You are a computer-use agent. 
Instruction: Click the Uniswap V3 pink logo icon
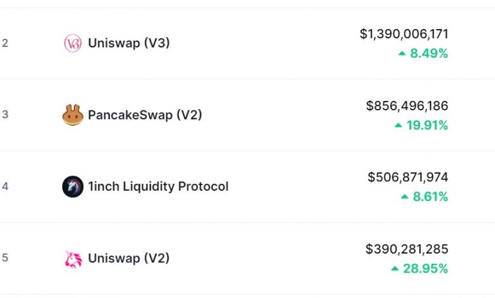pyautogui.click(x=73, y=43)
